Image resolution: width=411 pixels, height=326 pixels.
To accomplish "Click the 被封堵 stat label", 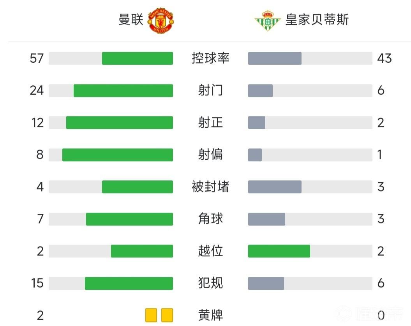I will click(x=210, y=187).
